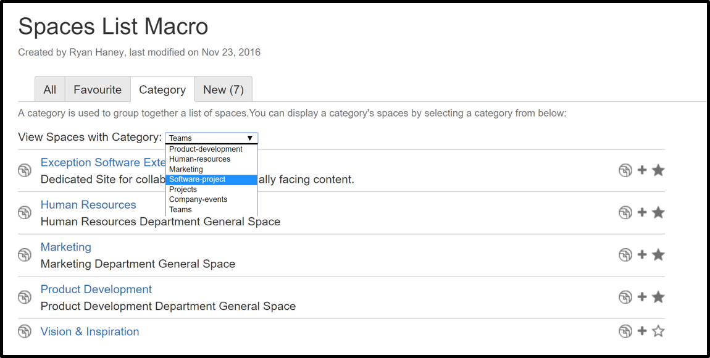The image size is (710, 358).
Task: Click the watch icon on the Human Resources row
Action: pos(626,212)
